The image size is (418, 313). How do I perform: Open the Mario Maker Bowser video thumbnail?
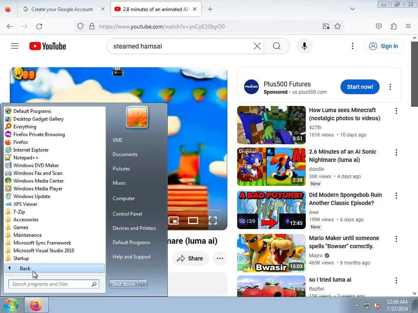(x=271, y=253)
